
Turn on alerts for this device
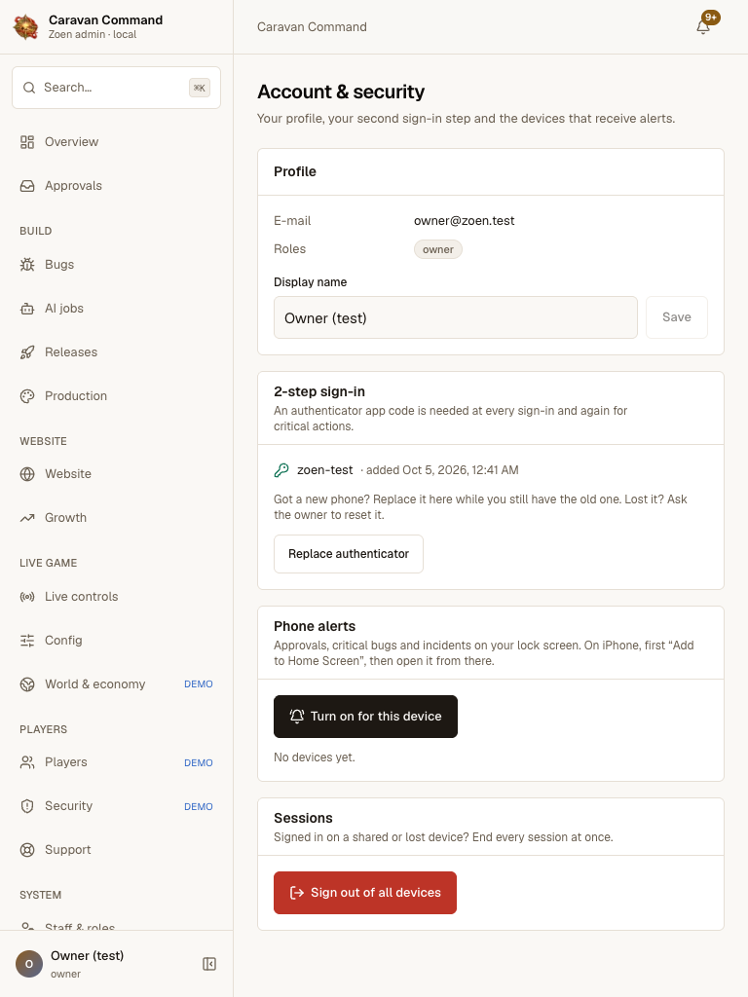(366, 717)
